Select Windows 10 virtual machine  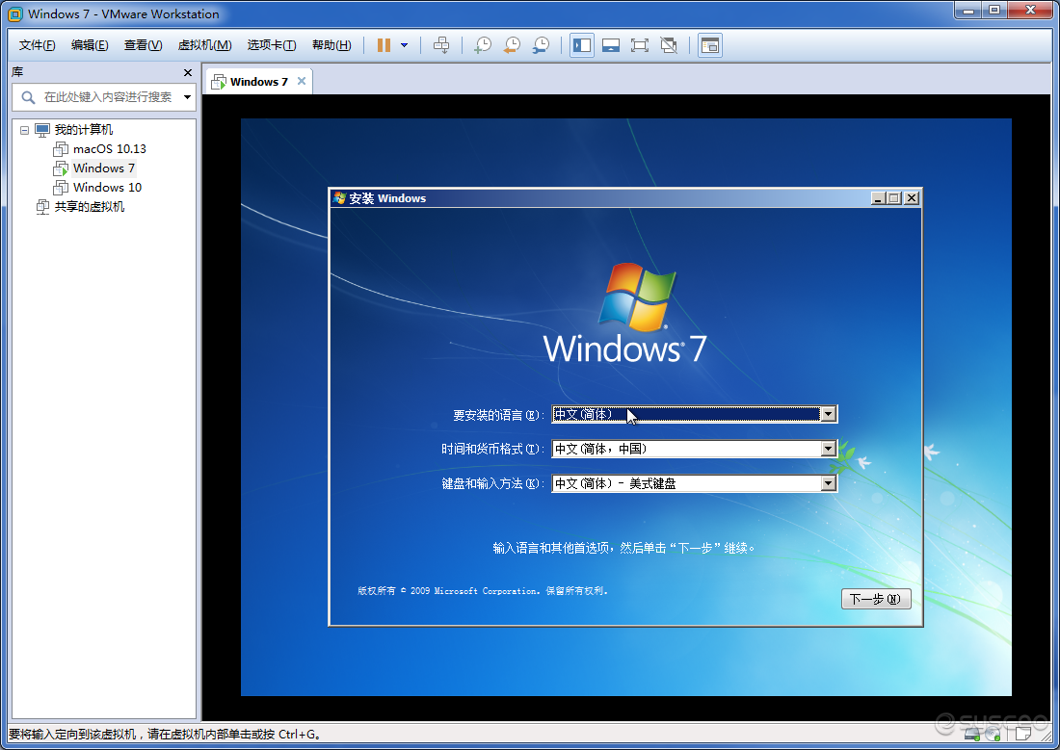(108, 187)
